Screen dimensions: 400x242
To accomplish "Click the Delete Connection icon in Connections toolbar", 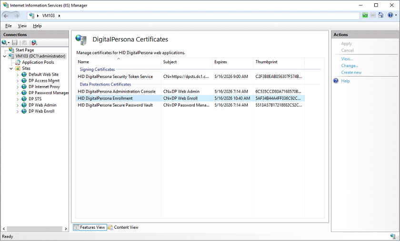I will tap(34, 43).
